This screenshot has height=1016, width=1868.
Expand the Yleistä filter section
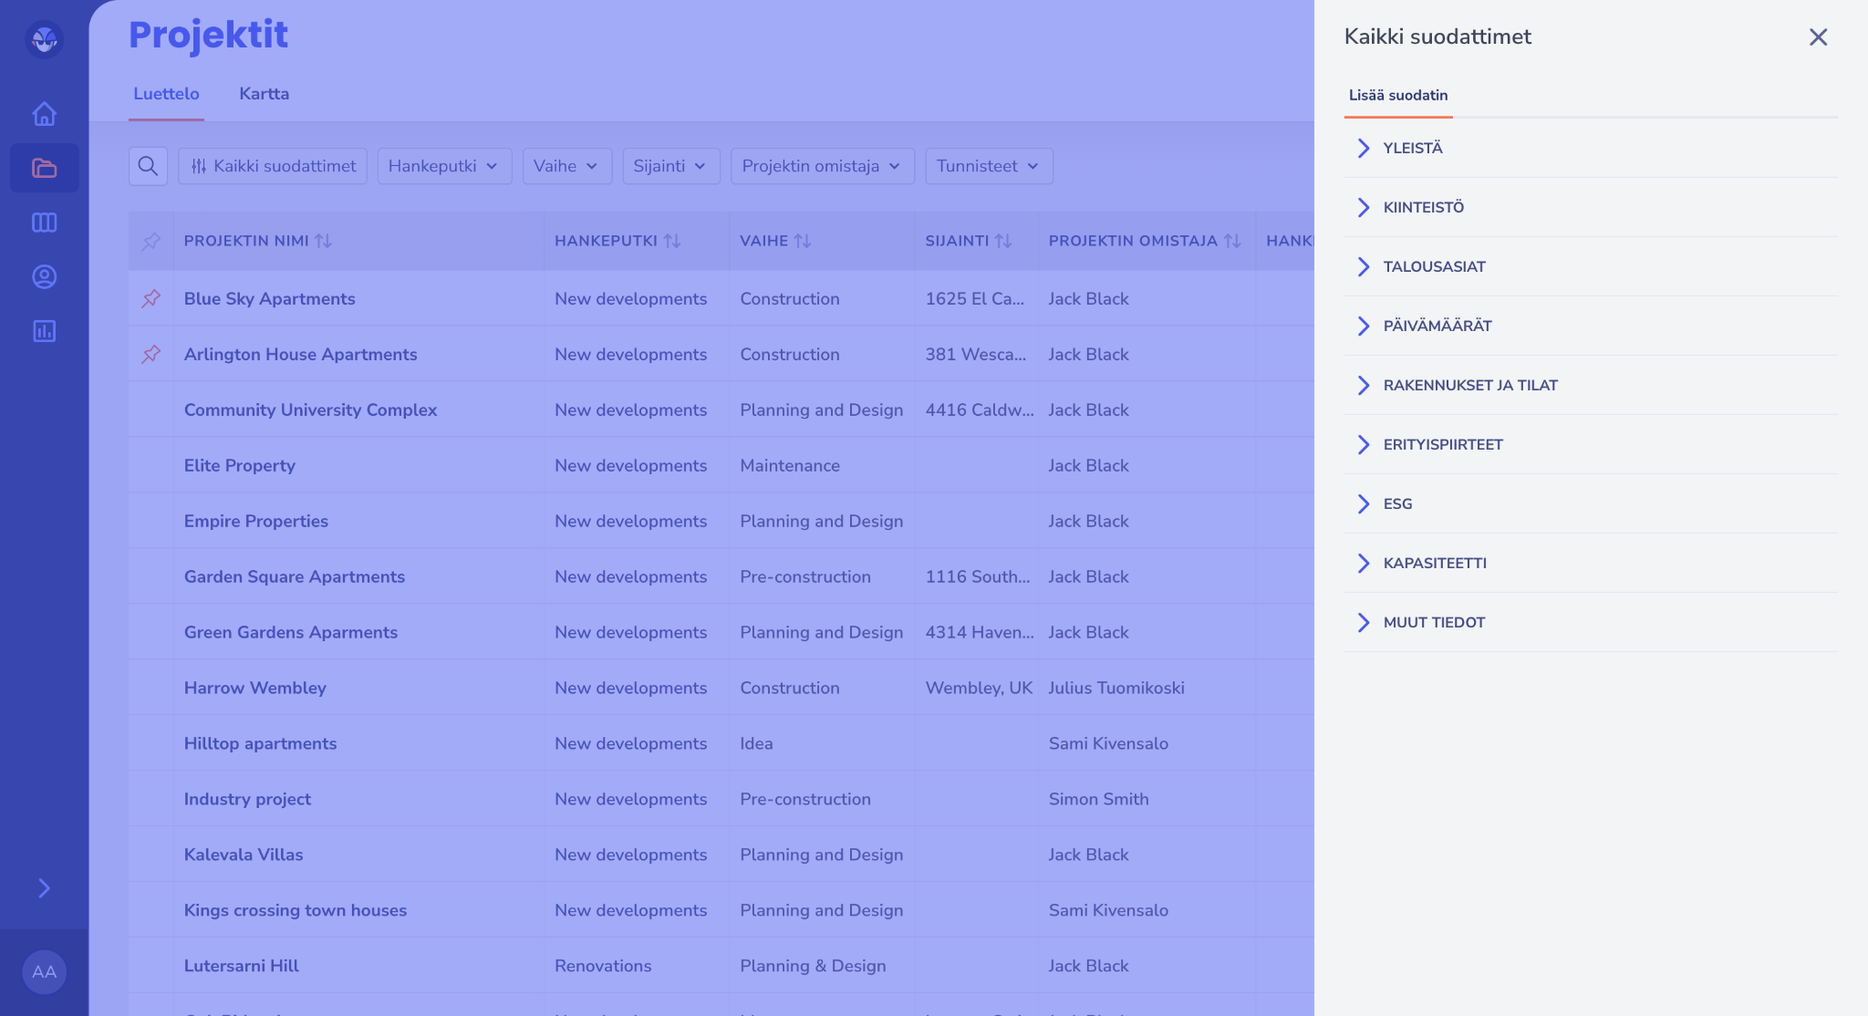(1412, 148)
